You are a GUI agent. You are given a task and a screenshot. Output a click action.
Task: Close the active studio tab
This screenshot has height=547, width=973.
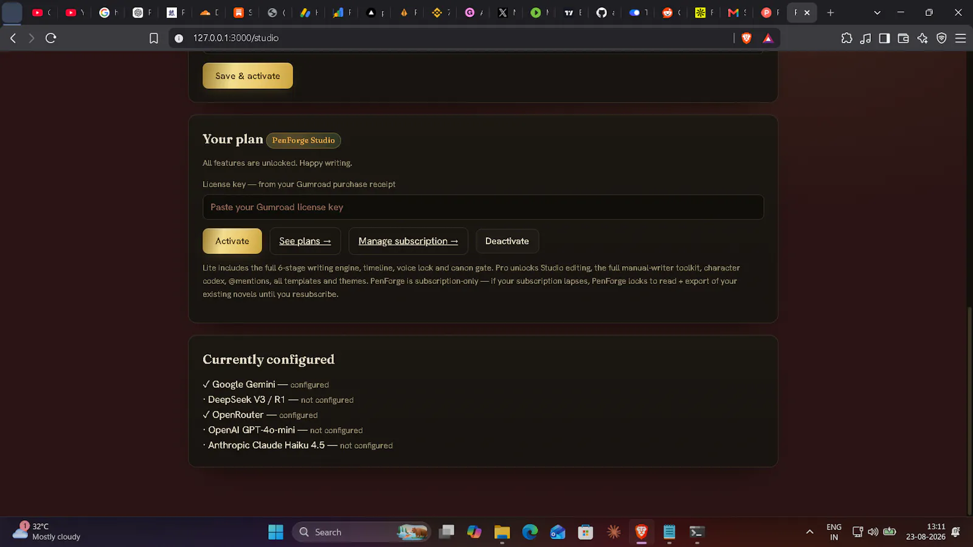pyautogui.click(x=807, y=12)
